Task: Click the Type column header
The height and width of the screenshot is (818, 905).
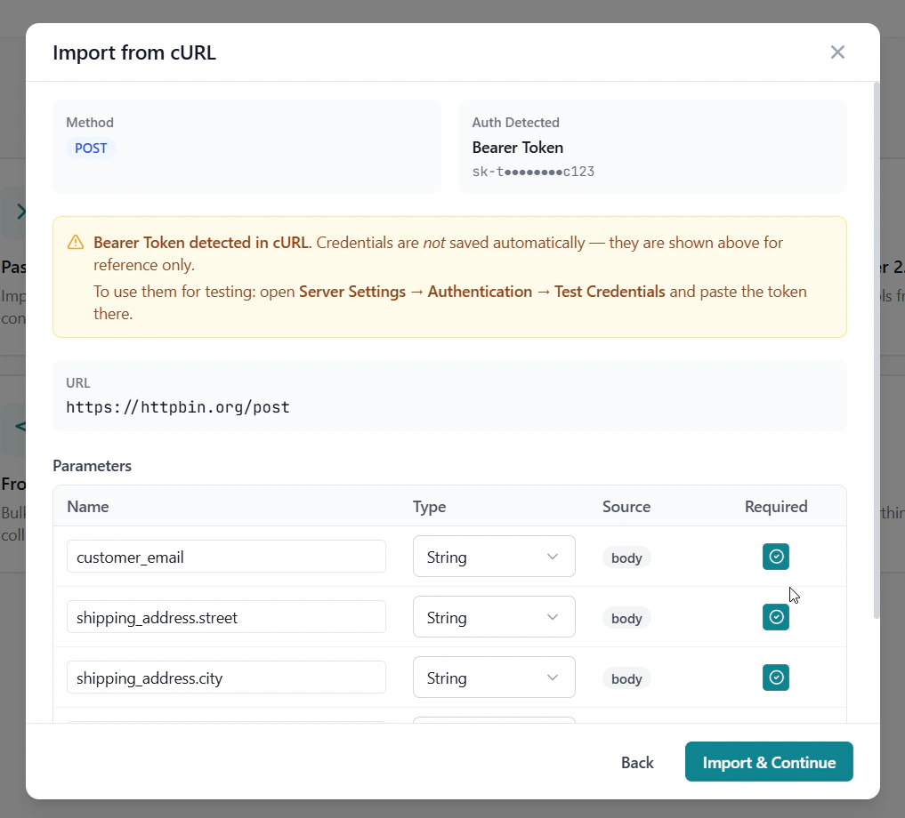Action: click(429, 507)
